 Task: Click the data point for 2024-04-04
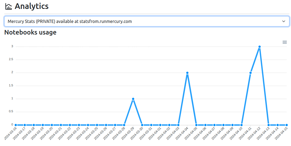click(x=187, y=73)
